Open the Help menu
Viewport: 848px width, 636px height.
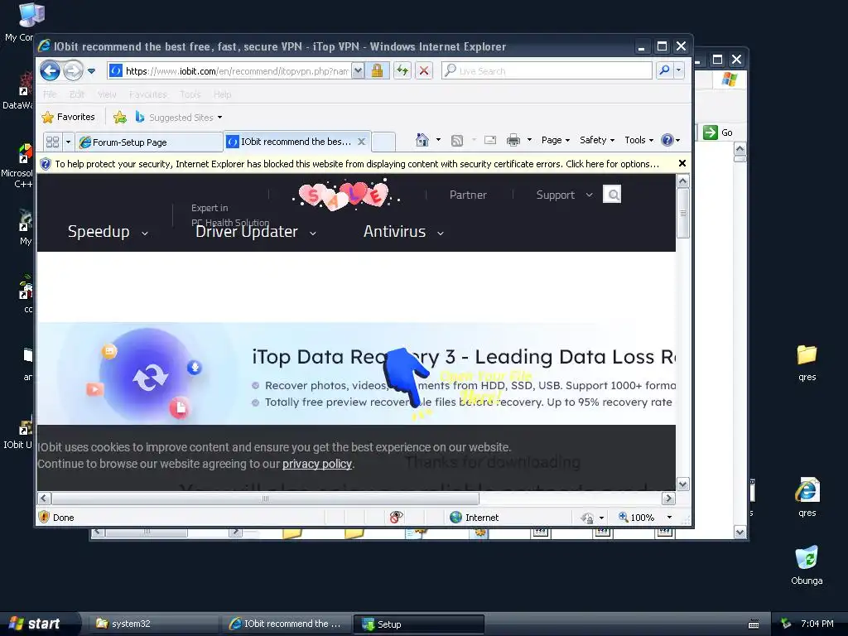(222, 94)
